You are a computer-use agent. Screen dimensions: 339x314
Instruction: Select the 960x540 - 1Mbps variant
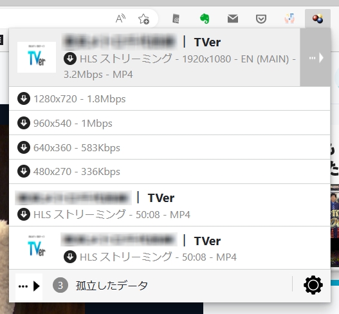click(170, 123)
